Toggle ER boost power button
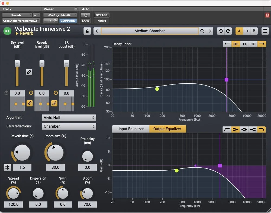The width and height of the screenshot is (271, 213). [x=56, y=93]
